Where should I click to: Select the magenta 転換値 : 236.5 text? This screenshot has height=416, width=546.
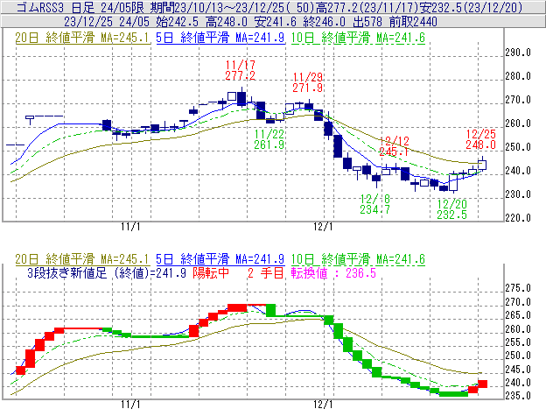[333, 272]
